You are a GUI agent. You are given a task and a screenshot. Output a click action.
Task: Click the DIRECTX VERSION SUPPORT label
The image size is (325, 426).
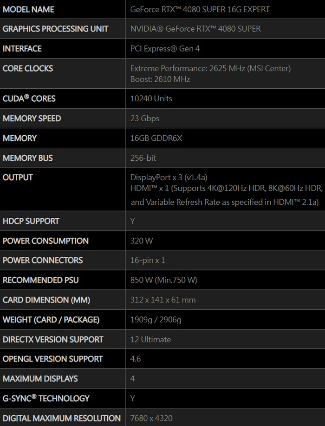click(x=53, y=340)
